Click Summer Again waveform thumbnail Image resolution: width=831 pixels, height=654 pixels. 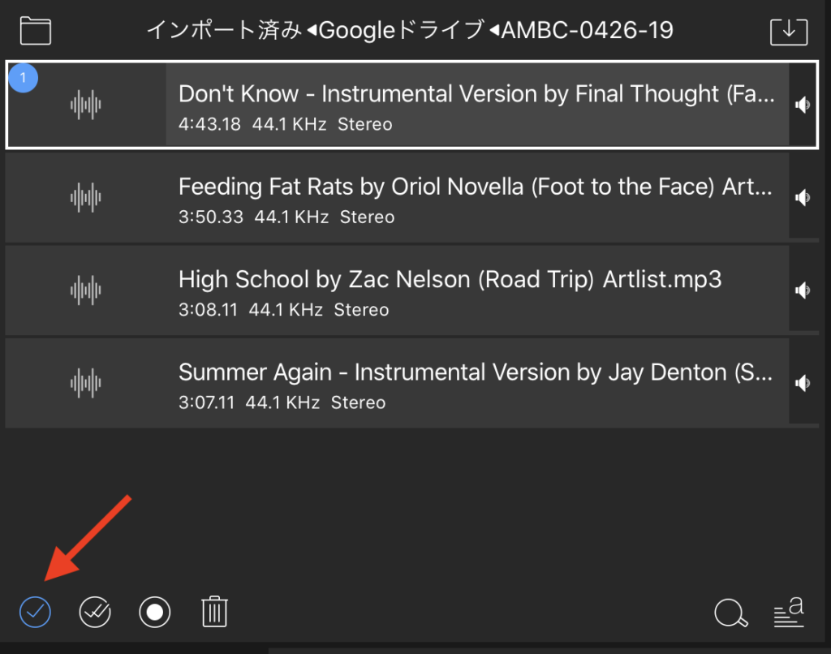pyautogui.click(x=86, y=382)
